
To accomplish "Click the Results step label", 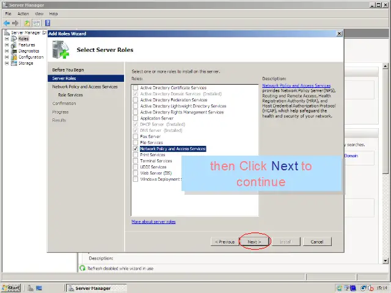I will 59,120.
